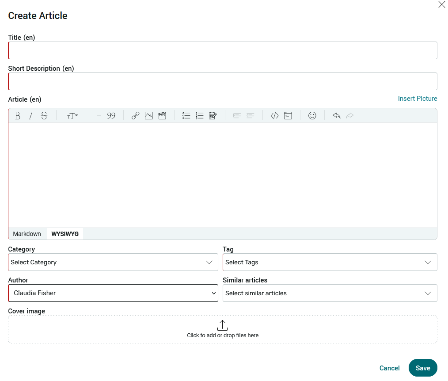Apply italic formatting
Viewport: 448px width, 381px height.
click(31, 115)
